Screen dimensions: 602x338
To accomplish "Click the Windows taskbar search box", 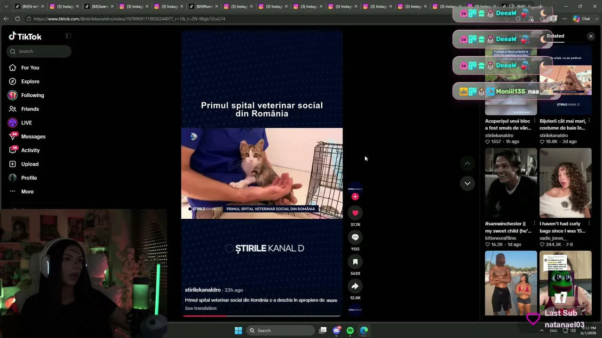I will [280, 330].
